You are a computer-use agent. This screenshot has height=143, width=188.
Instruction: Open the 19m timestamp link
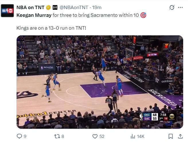tap(97, 7)
